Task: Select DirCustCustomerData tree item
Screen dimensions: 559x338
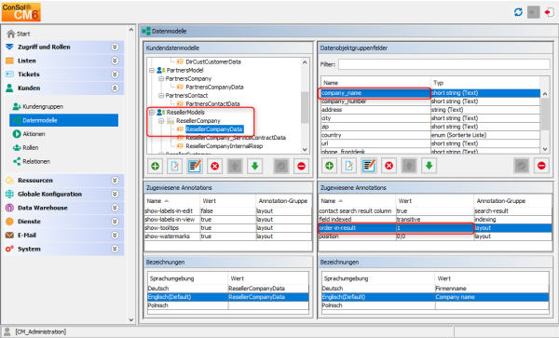Action: [x=213, y=61]
